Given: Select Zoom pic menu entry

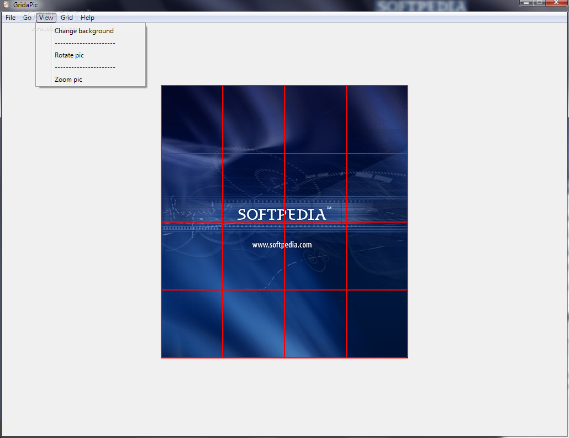Looking at the screenshot, I should coord(91,80).
